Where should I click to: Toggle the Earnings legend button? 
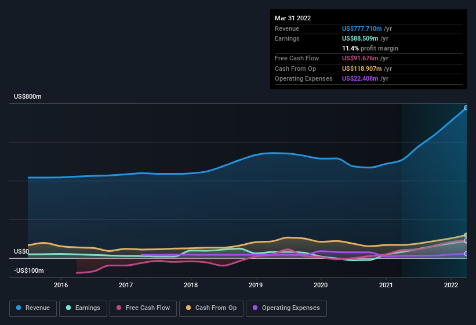pyautogui.click(x=83, y=308)
